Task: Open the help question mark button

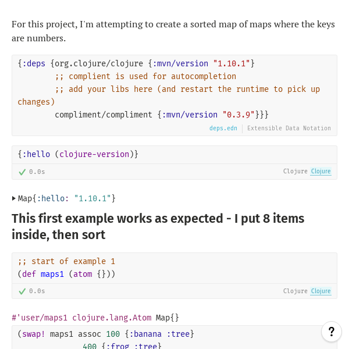Action: [x=332, y=332]
